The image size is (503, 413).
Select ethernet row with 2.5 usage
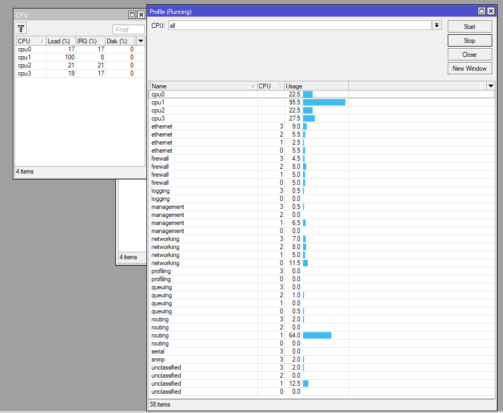click(322, 142)
